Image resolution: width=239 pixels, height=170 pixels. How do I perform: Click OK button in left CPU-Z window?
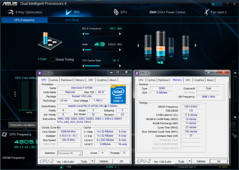[121, 161]
